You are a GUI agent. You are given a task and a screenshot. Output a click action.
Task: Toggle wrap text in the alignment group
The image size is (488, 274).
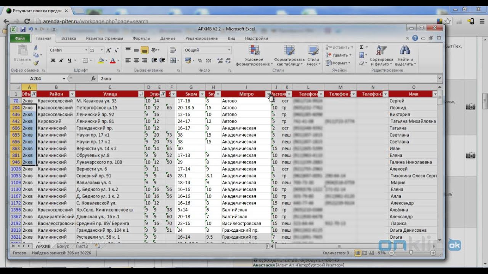click(x=173, y=50)
